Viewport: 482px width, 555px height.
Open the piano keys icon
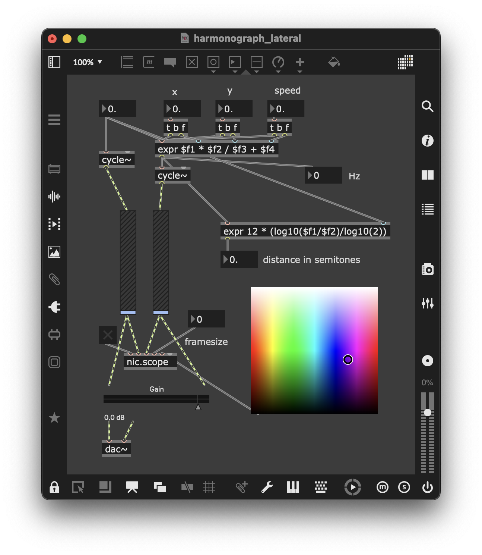click(293, 487)
